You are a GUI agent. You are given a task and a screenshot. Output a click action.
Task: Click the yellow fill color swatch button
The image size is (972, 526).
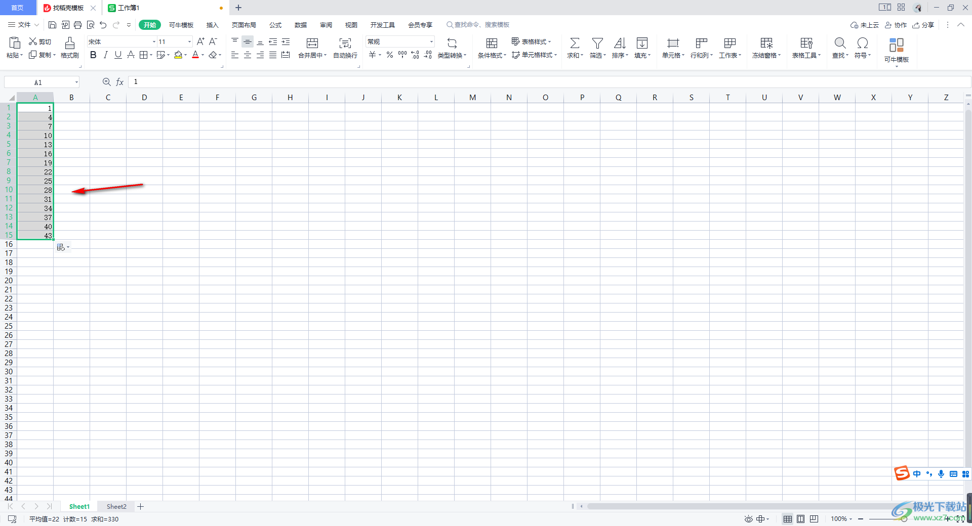tap(178, 55)
